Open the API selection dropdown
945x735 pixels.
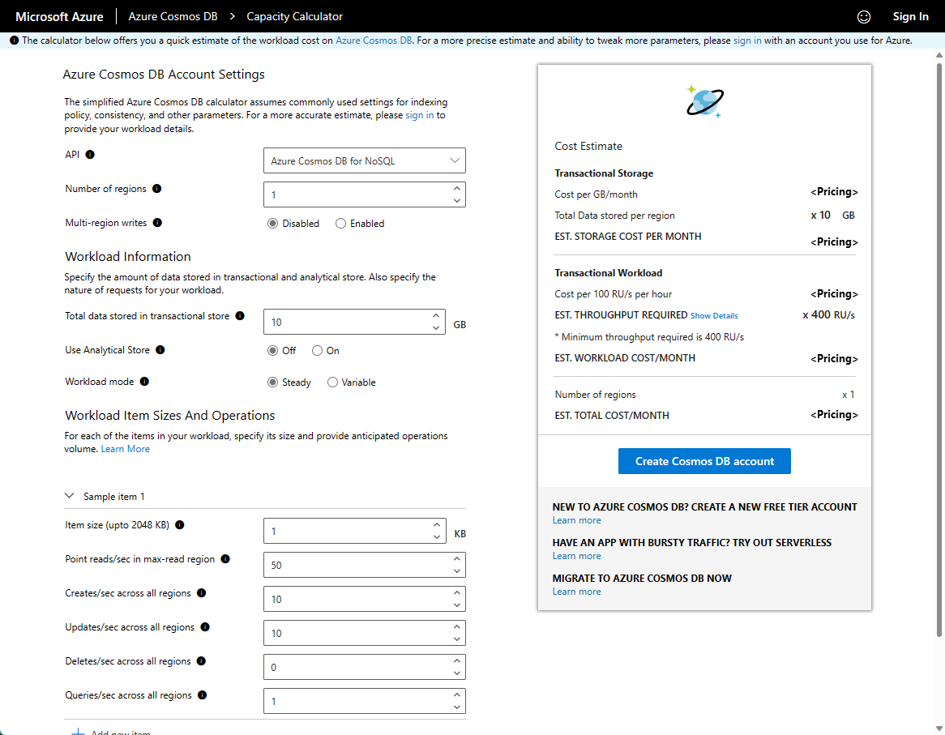[x=364, y=160]
